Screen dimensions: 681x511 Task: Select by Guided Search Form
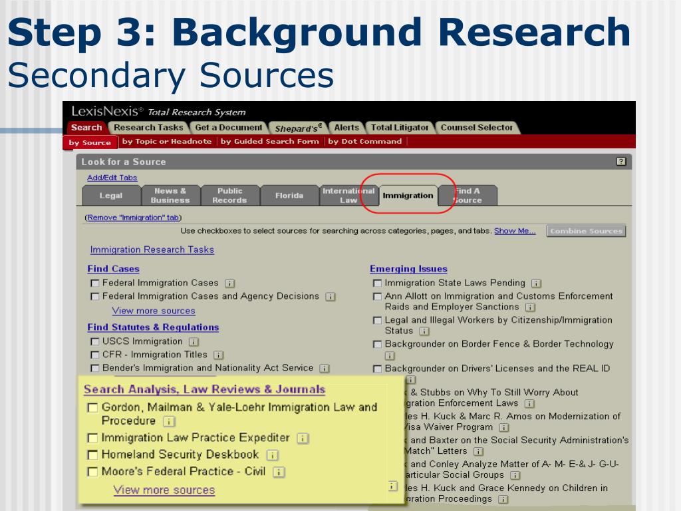pyautogui.click(x=270, y=141)
